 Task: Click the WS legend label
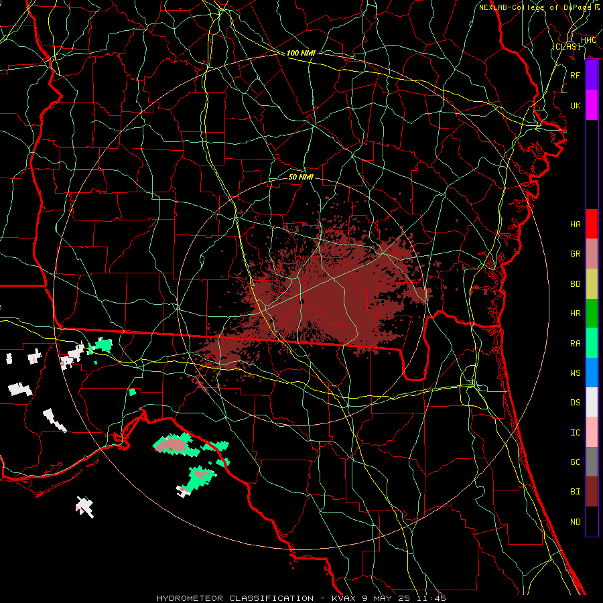[575, 373]
